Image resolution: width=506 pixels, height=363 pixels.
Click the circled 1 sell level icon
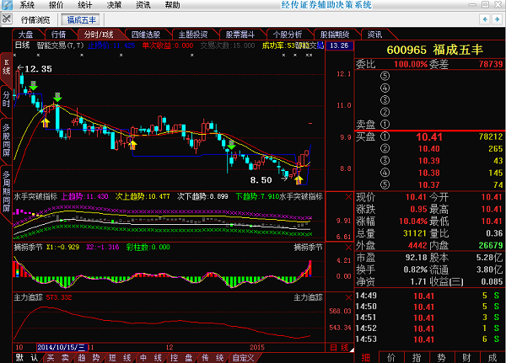(x=385, y=124)
